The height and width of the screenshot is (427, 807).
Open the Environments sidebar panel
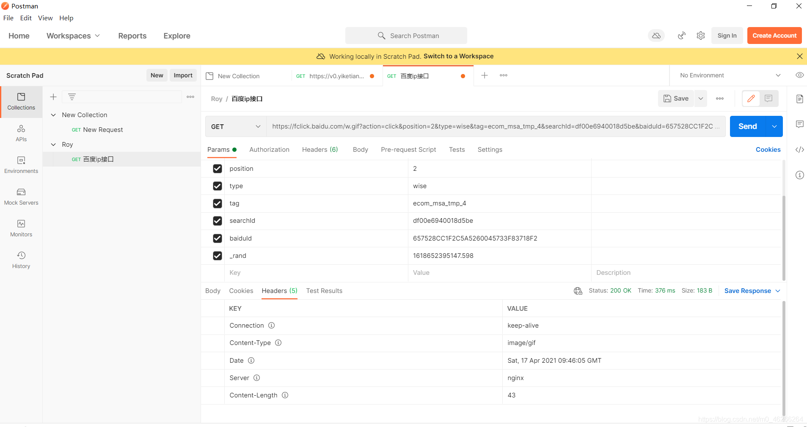click(x=21, y=165)
